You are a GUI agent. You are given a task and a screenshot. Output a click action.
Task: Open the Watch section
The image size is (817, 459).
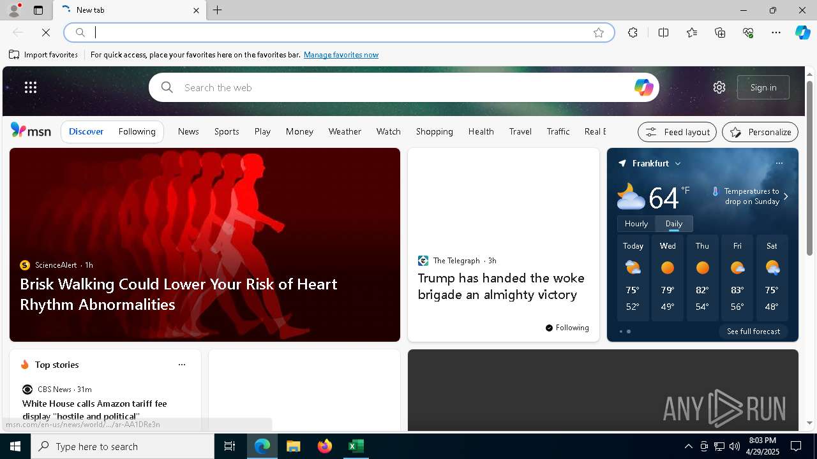(388, 131)
